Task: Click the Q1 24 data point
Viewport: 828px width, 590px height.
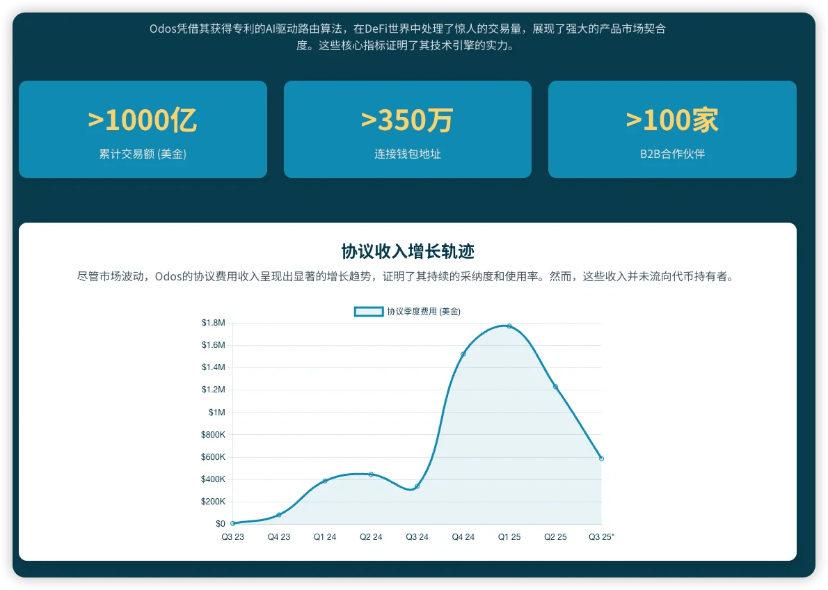Action: pyautogui.click(x=325, y=481)
